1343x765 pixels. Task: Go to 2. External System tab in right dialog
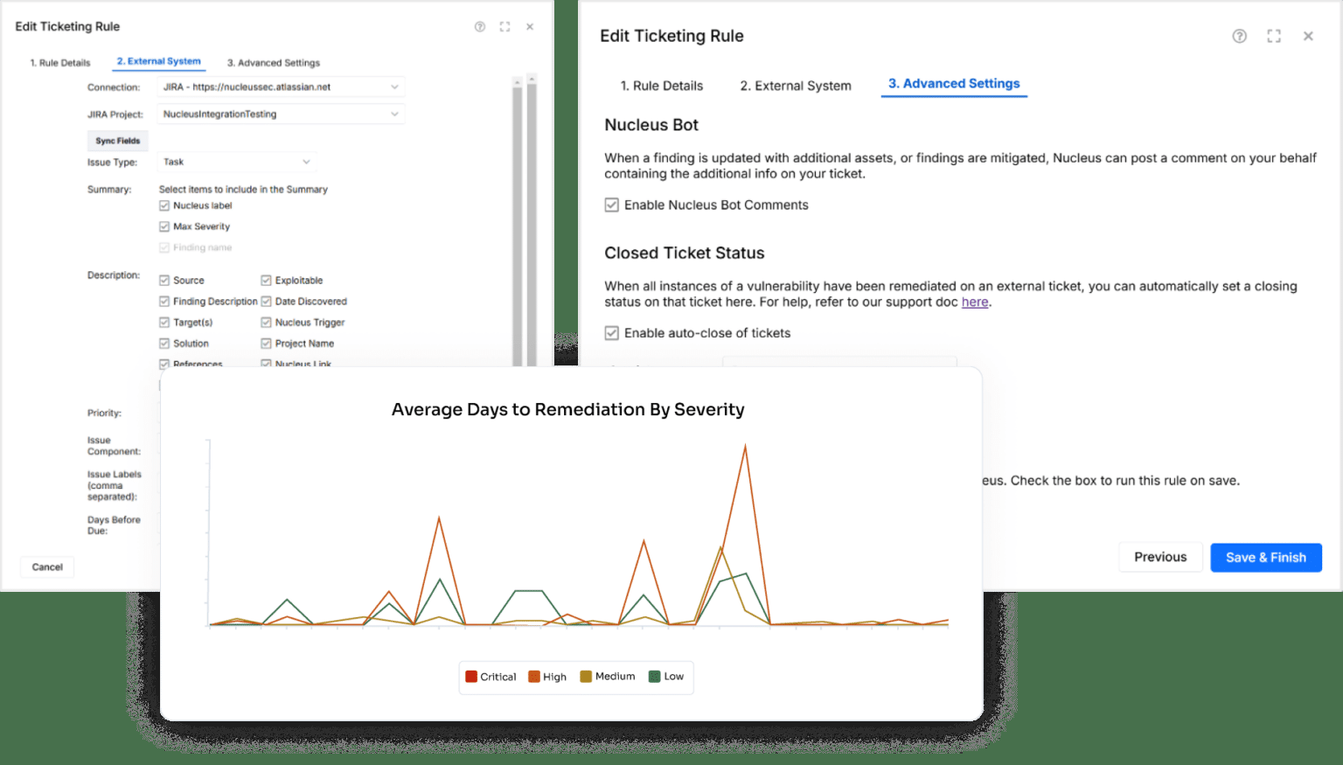(796, 86)
